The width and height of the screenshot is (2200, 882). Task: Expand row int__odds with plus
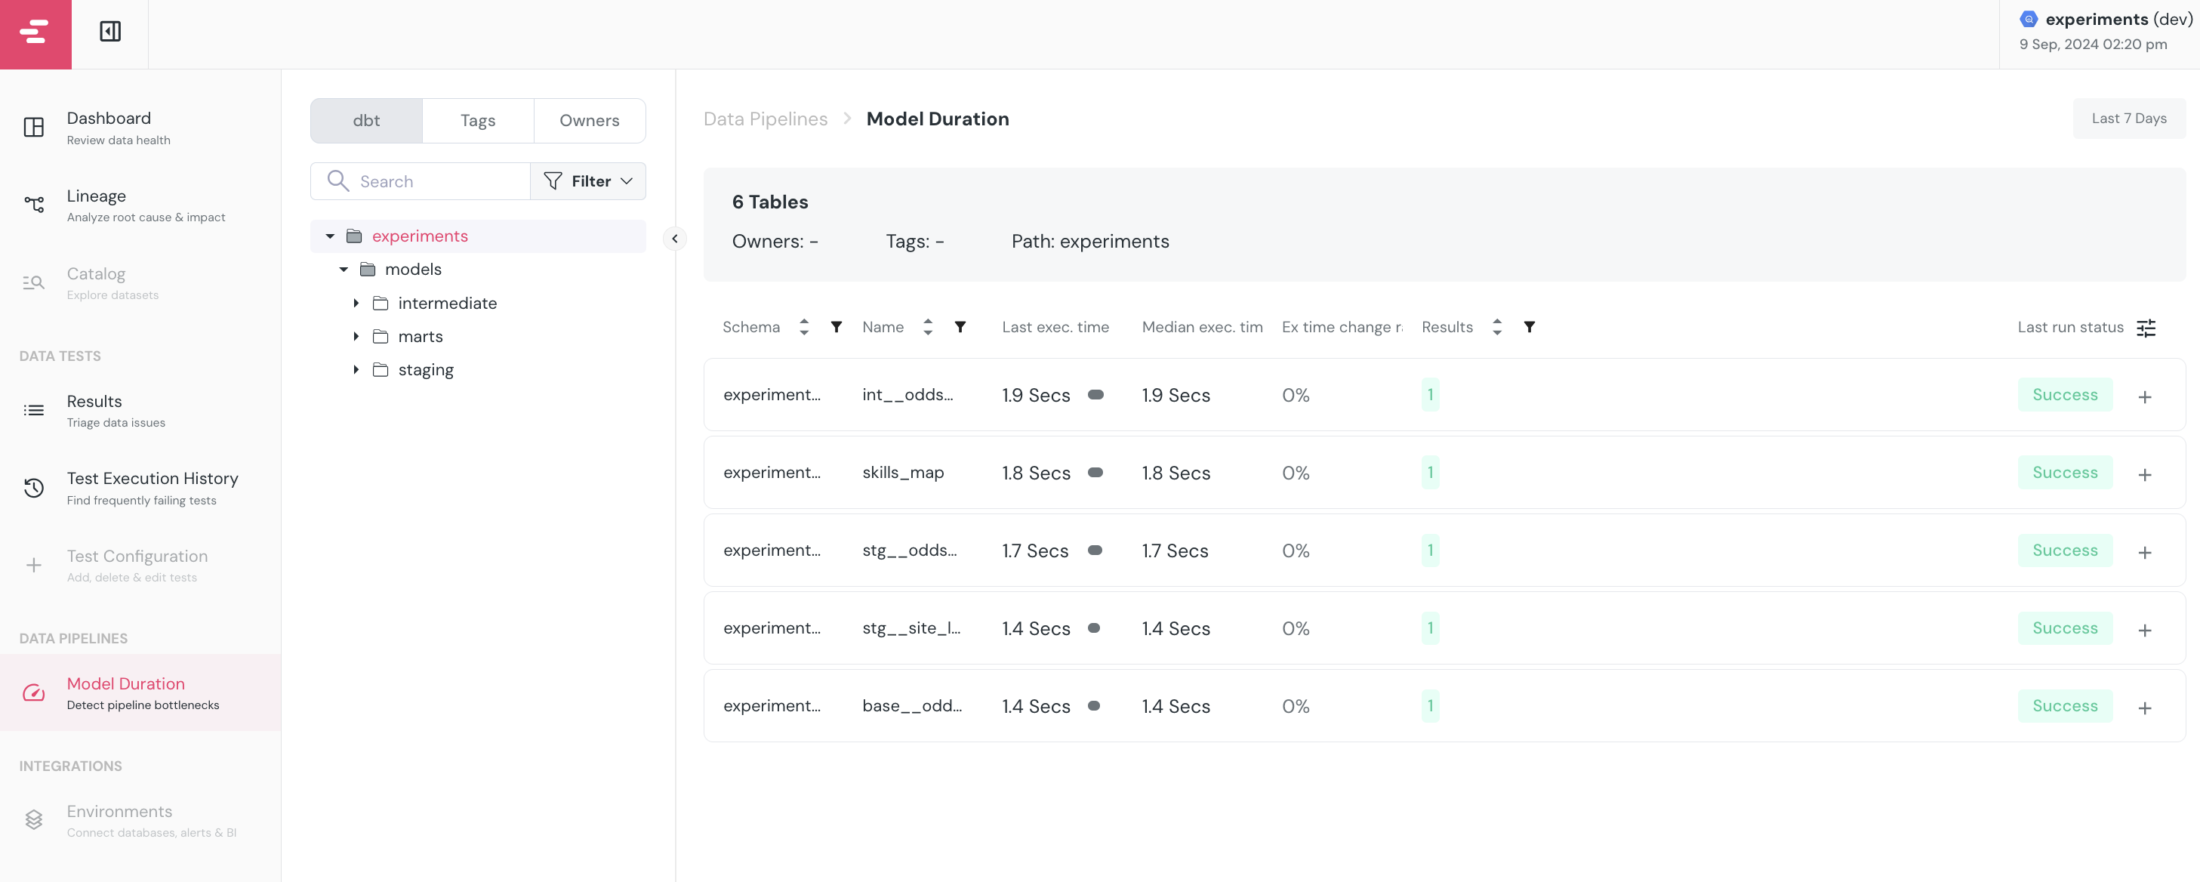(2144, 397)
